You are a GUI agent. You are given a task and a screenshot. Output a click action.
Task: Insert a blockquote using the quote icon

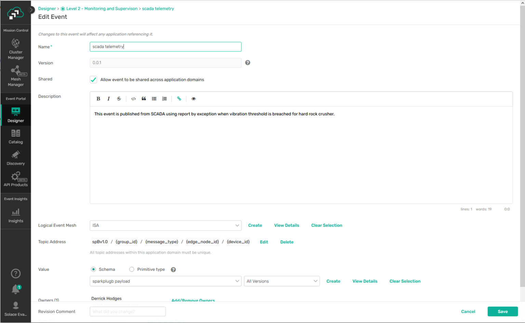click(144, 99)
